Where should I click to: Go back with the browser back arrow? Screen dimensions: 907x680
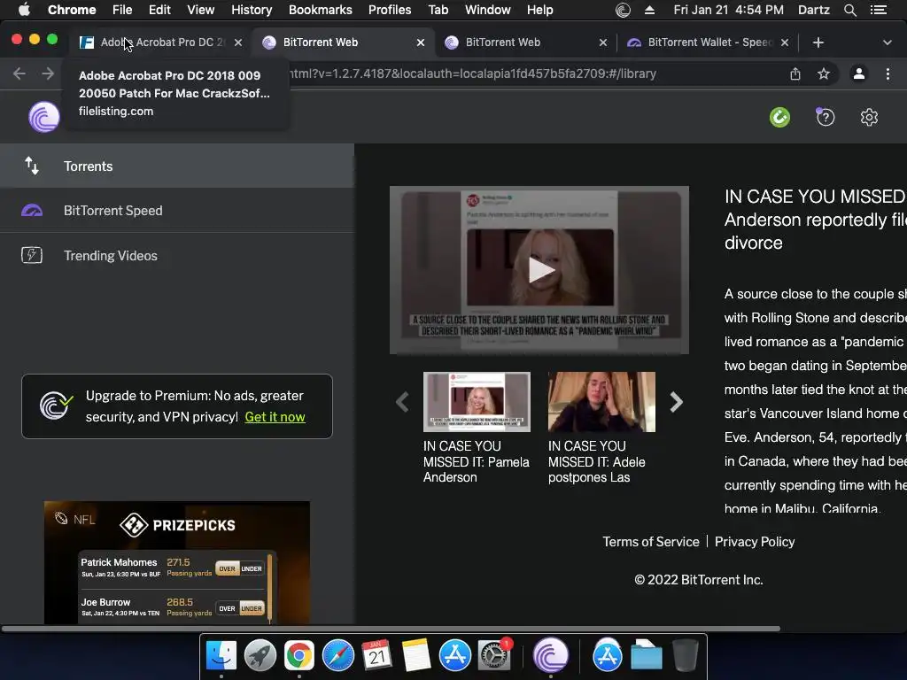19,73
